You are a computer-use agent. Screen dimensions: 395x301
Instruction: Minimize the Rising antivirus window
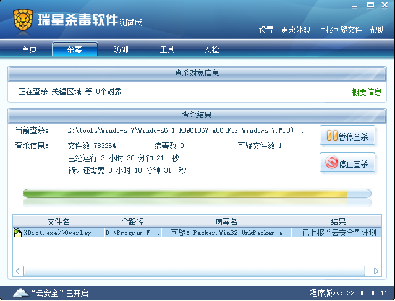[355, 6]
